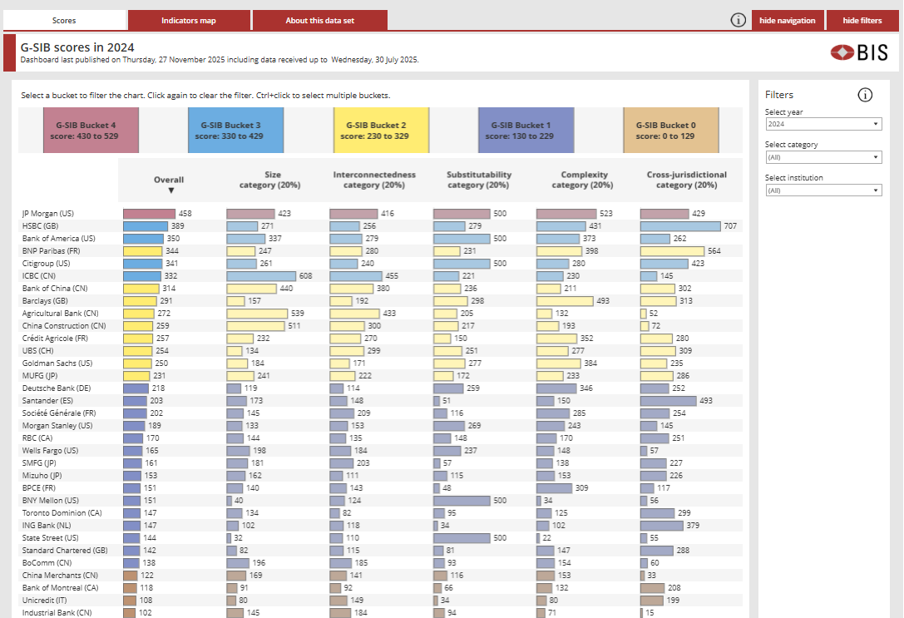
Task: Filter by G-SIB Bucket 1 swatch
Action: pos(526,131)
